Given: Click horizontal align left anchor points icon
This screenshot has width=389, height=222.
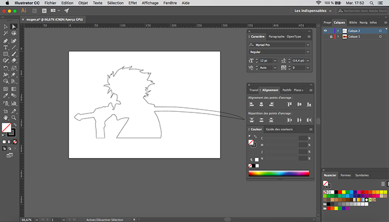Looking at the screenshot, I should [x=252, y=105].
